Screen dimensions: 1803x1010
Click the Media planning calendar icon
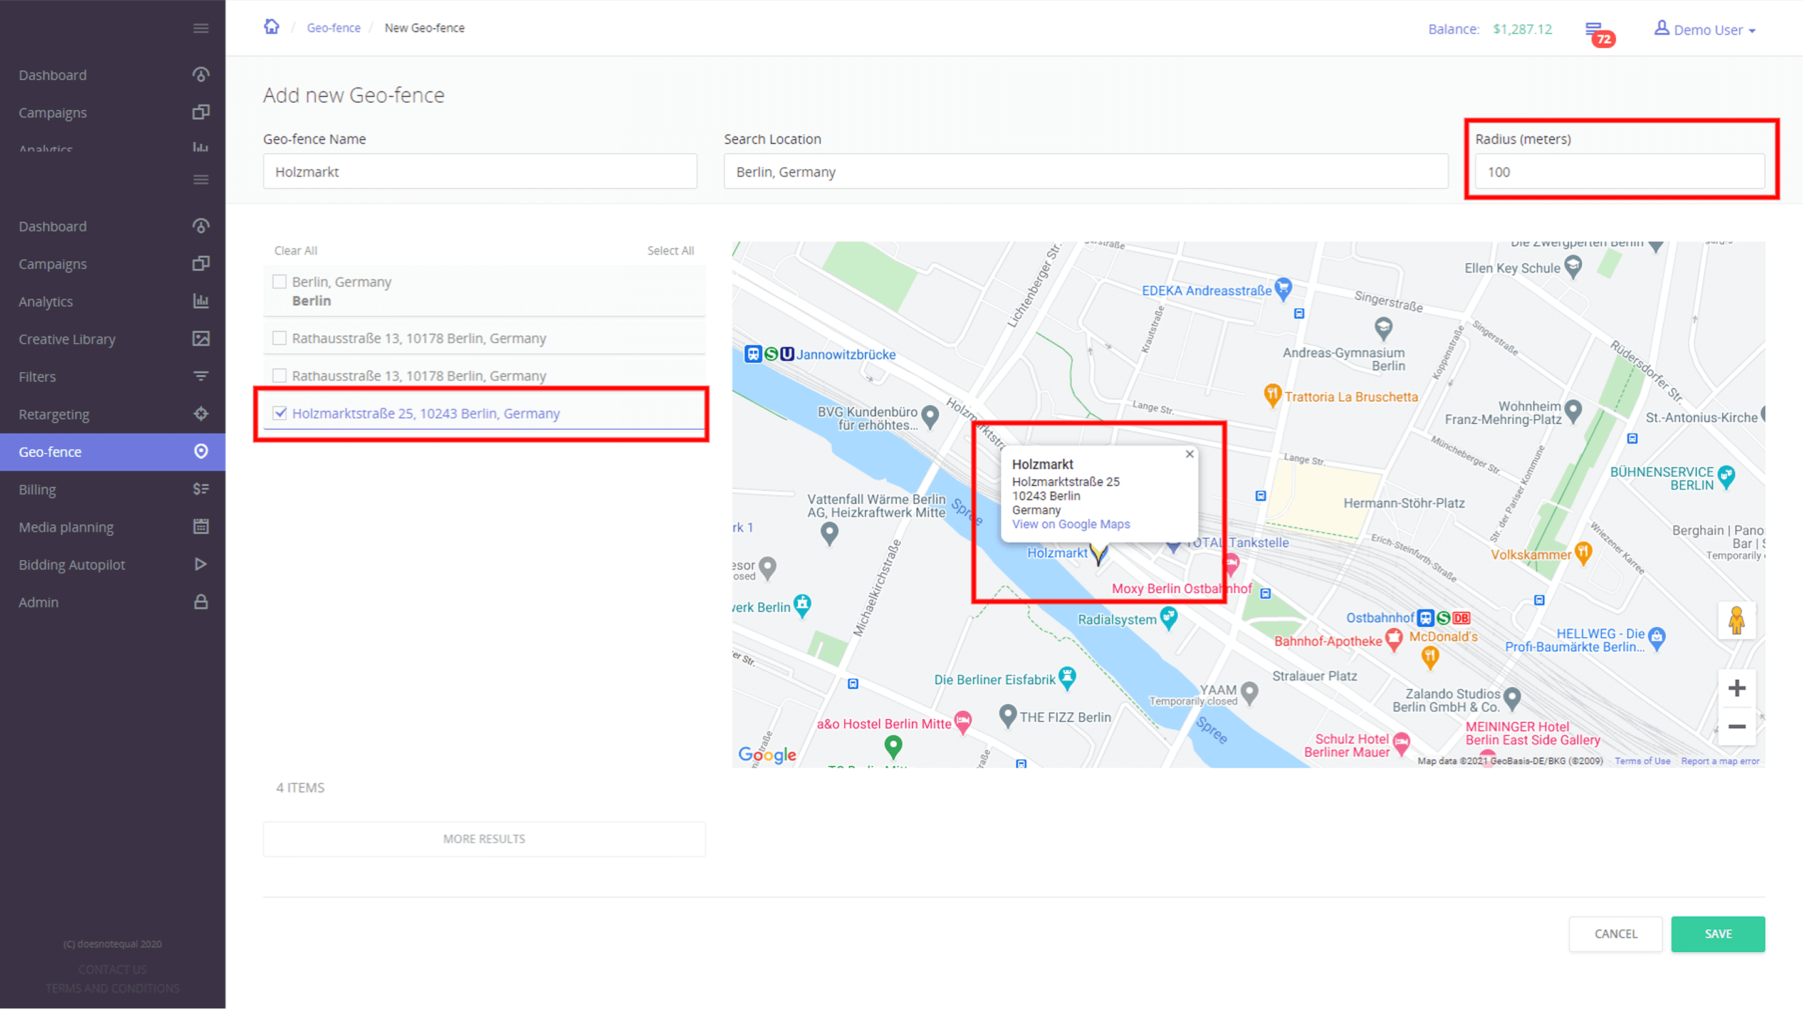point(201,526)
